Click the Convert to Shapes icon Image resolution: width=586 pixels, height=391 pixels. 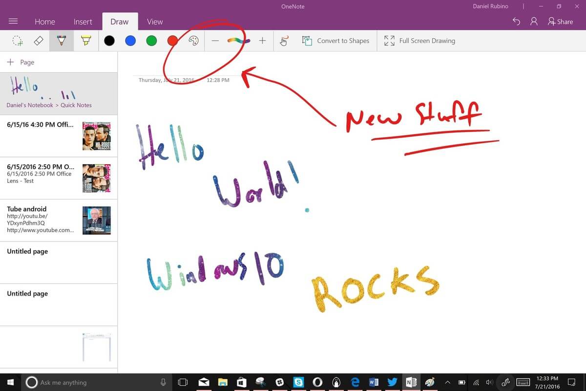pos(307,41)
